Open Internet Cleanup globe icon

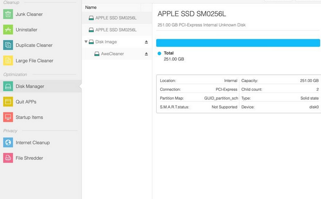coord(8,143)
